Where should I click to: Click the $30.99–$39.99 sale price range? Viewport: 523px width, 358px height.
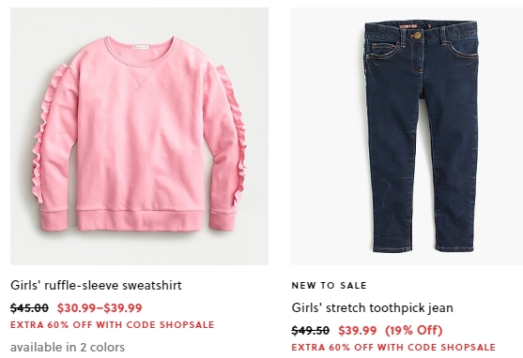pyautogui.click(x=100, y=307)
